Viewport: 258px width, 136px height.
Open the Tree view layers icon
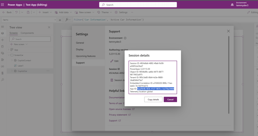3,33
